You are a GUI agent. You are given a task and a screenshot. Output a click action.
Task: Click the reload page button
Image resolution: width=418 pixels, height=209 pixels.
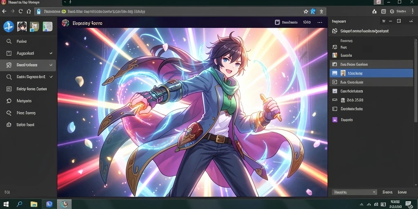coord(20,11)
